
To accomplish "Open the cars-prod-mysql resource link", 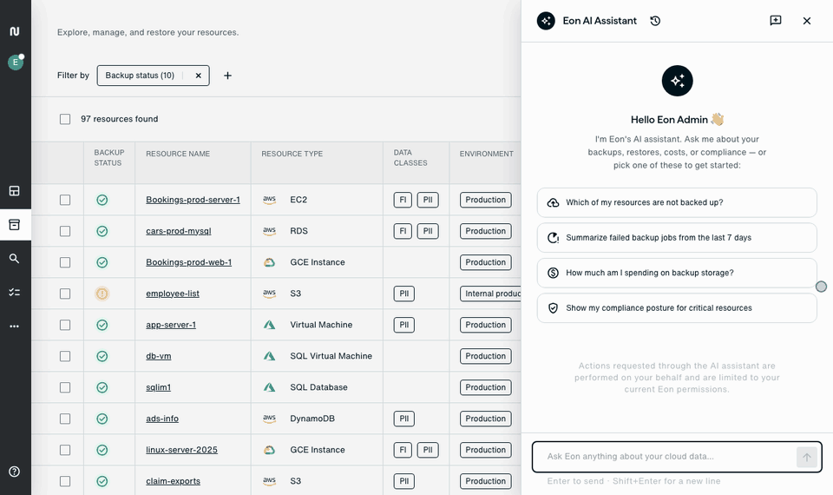I will 179,231.
